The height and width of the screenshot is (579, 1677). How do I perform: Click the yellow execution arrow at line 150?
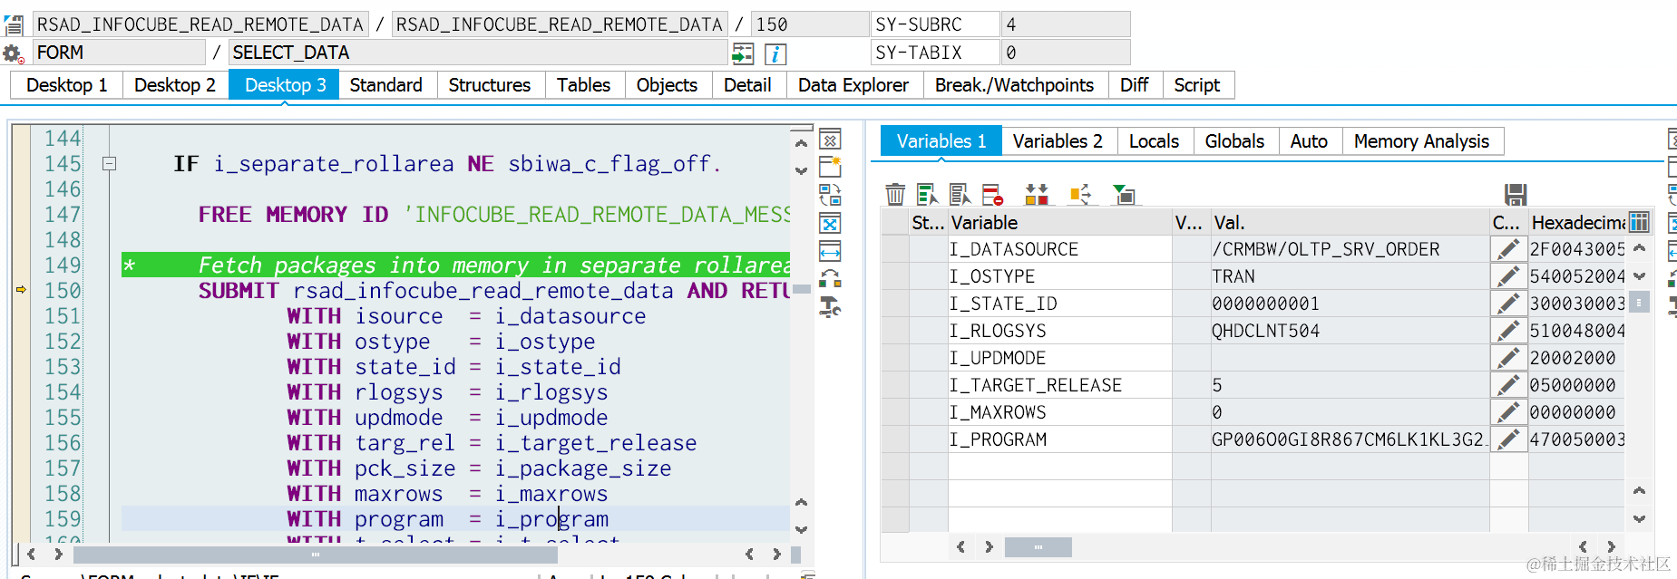(21, 290)
